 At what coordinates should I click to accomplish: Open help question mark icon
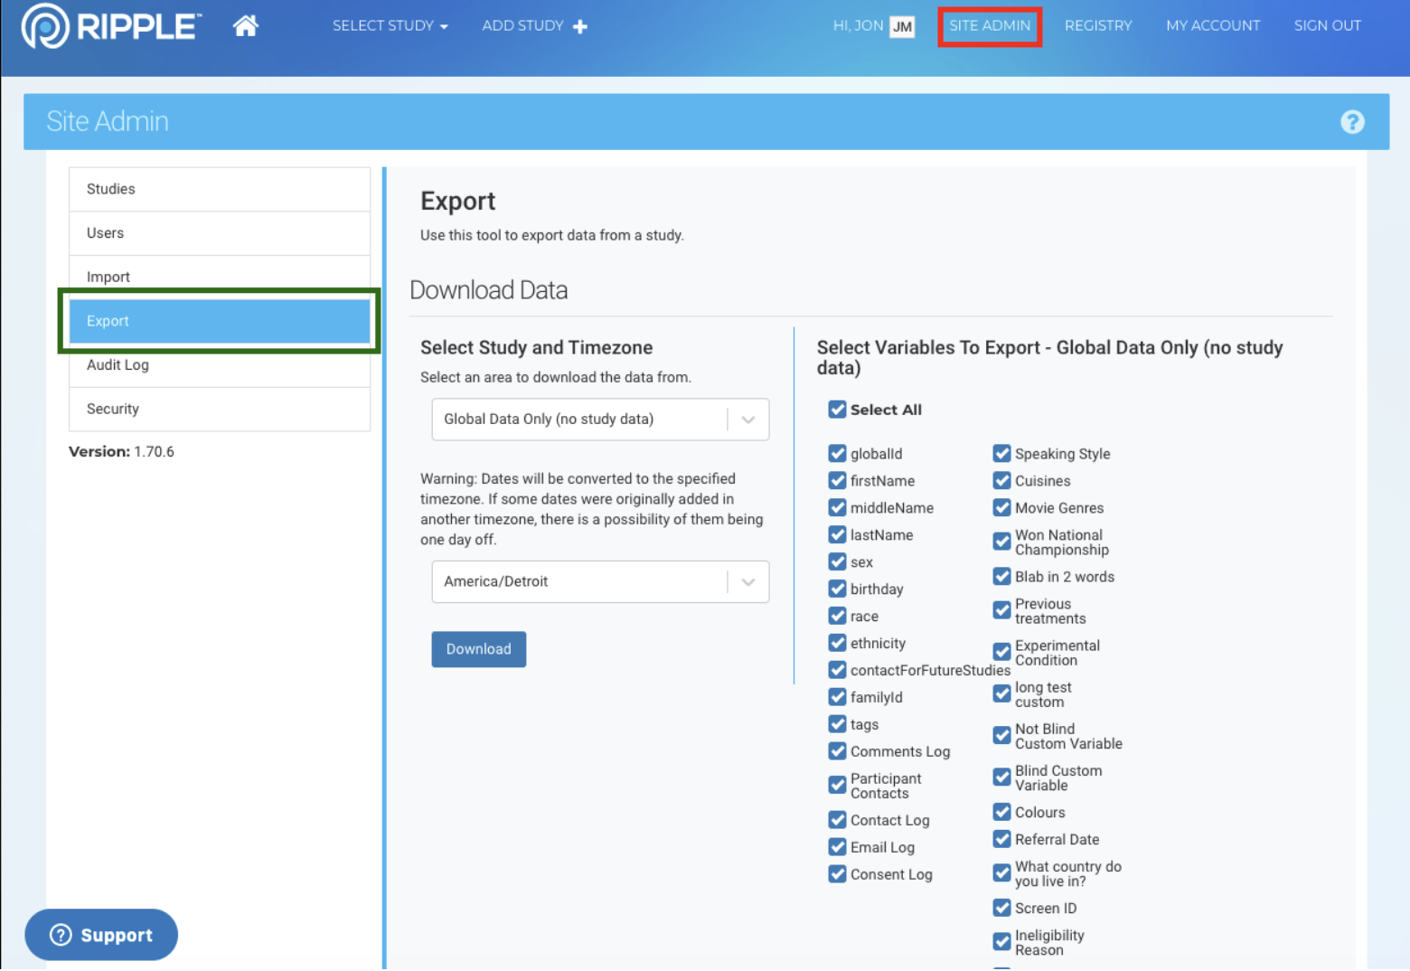(x=1351, y=122)
